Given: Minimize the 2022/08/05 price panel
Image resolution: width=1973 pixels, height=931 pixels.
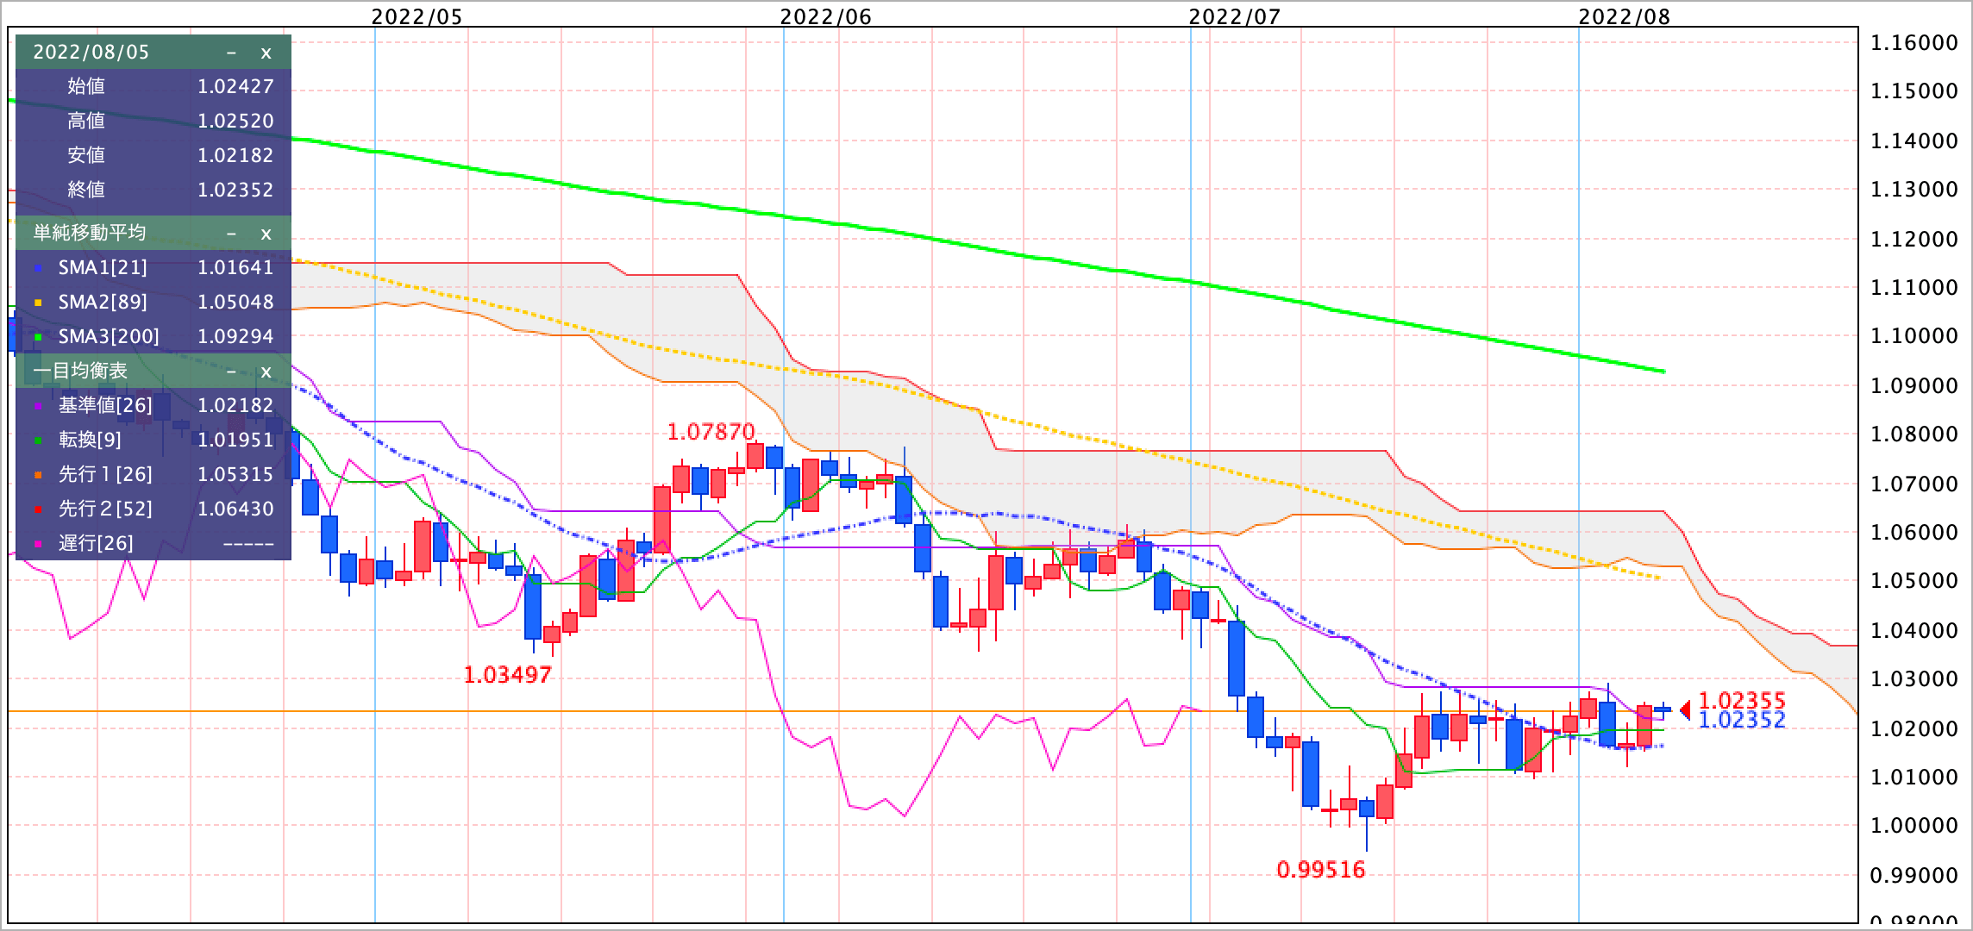Looking at the screenshot, I should [x=231, y=53].
